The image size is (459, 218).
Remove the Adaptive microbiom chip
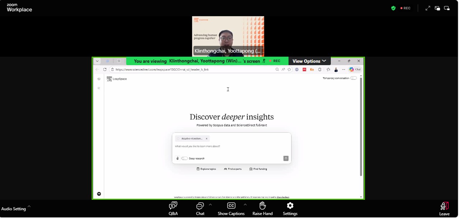tap(207, 139)
